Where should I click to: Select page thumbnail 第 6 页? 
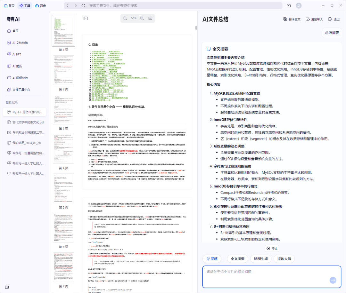(x=63, y=228)
